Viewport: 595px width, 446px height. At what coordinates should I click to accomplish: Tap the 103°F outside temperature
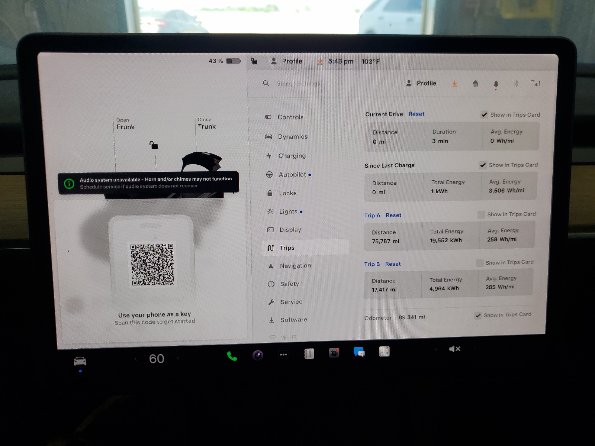(x=370, y=62)
